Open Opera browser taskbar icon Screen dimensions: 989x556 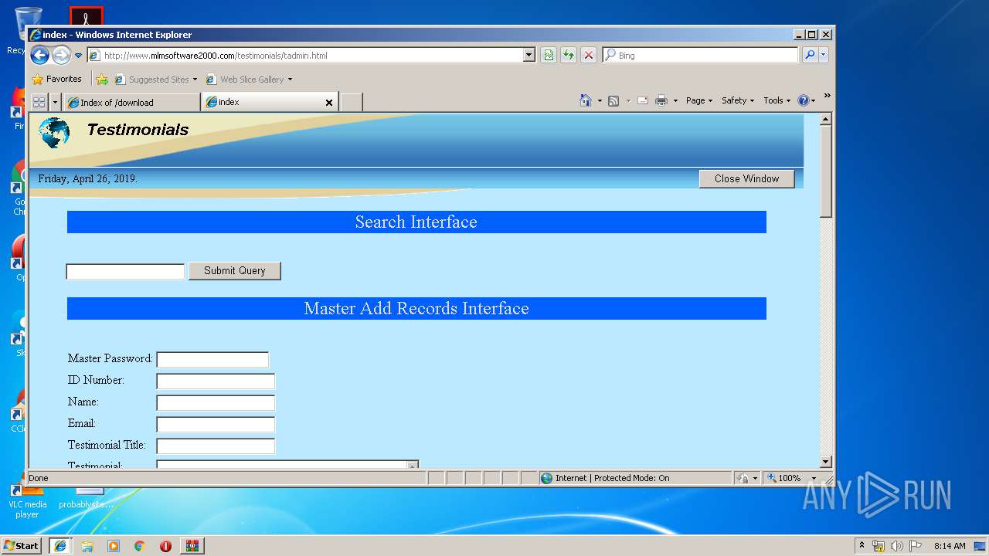pos(165,546)
